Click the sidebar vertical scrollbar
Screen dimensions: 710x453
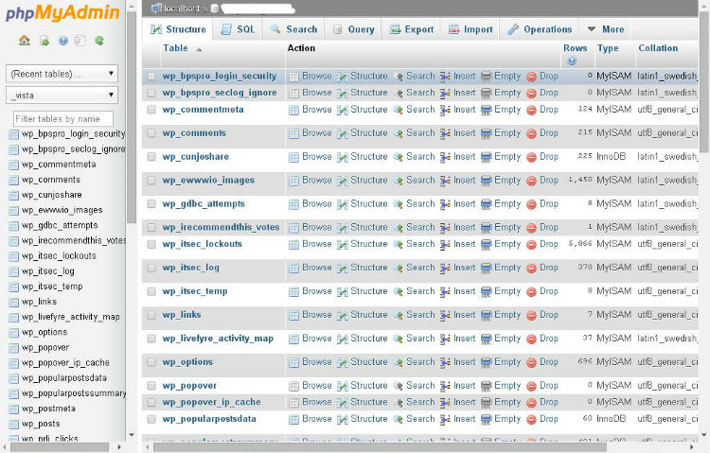coord(132,117)
